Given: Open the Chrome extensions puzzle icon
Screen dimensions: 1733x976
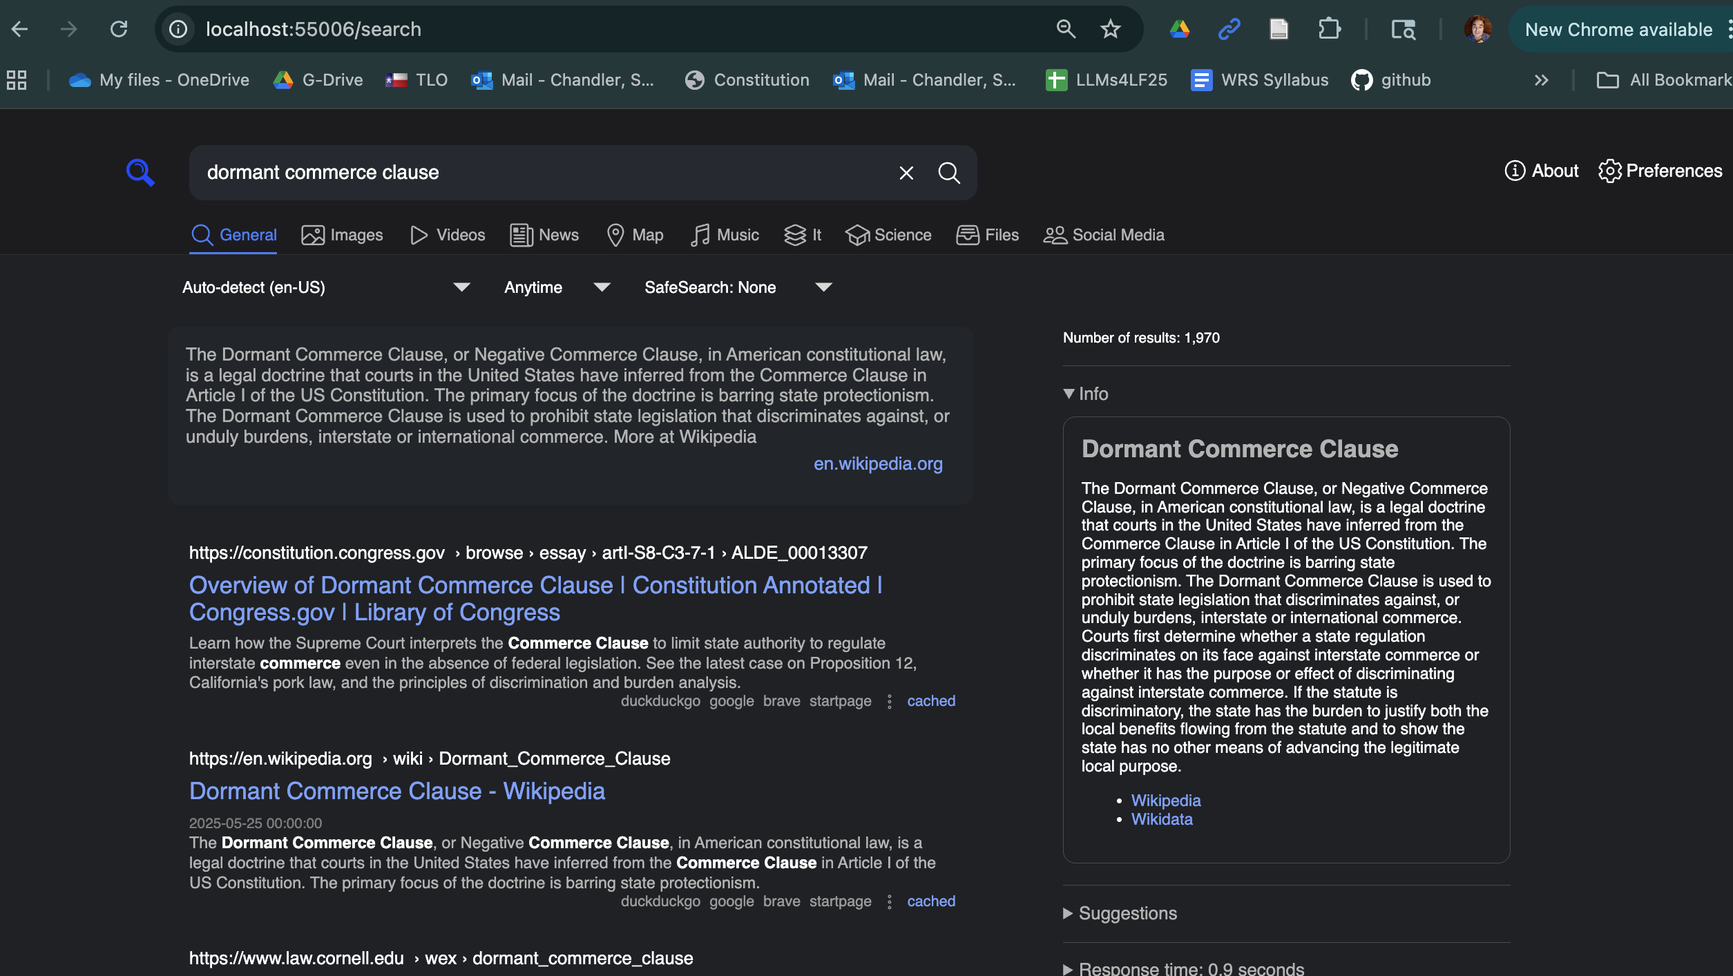Looking at the screenshot, I should [1329, 29].
